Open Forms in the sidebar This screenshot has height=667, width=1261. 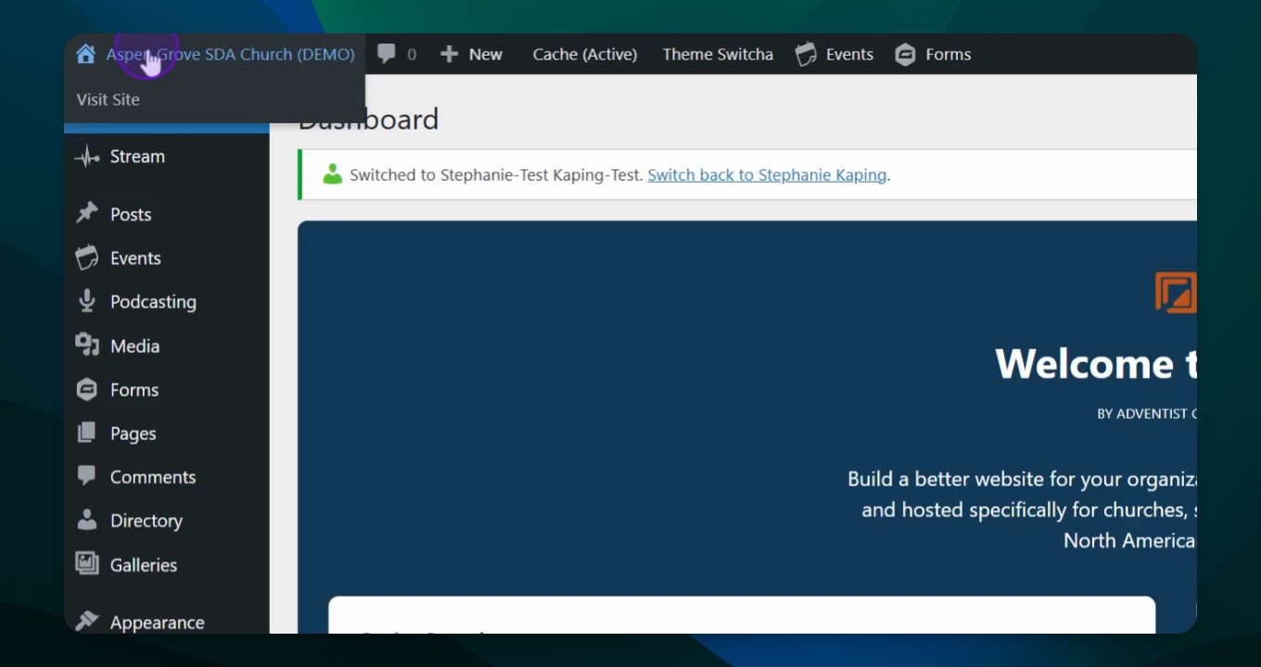[134, 389]
